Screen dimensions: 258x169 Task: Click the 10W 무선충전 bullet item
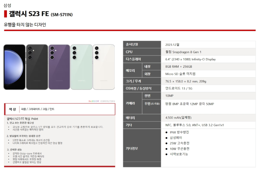[x=177, y=149]
